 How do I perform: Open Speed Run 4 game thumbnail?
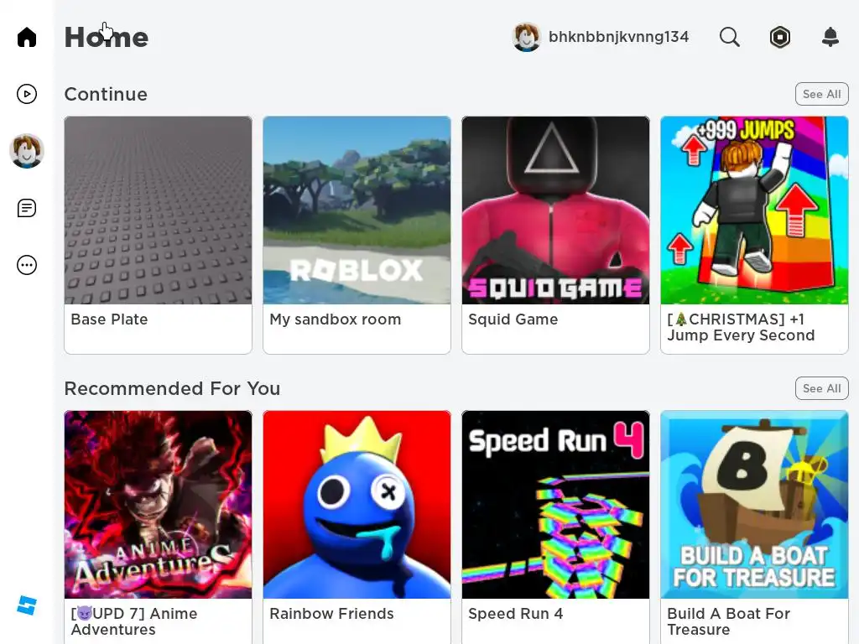point(555,504)
